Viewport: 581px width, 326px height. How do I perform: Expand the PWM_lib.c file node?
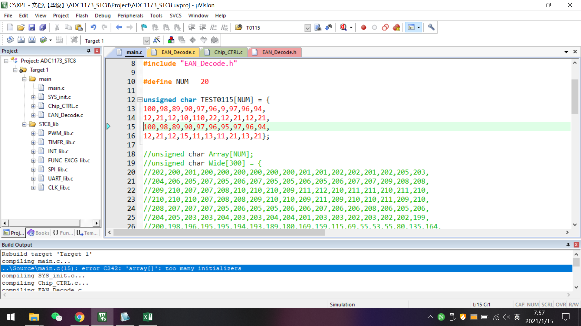point(33,133)
